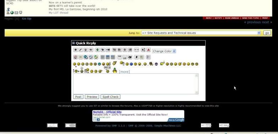This screenshot has height=134, width=278.
Task: Click the red font color A button
Action: click(148, 50)
